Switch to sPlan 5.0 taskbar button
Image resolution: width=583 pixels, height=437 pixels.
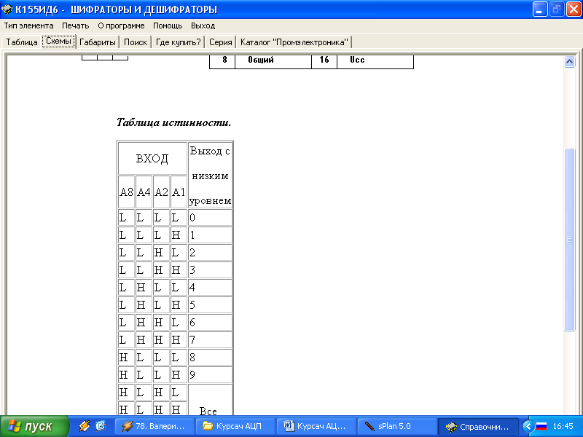[x=397, y=426]
